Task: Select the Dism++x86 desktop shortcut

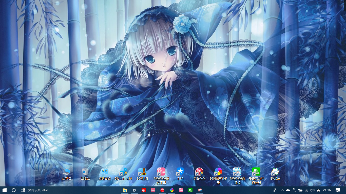Action: click(x=123, y=174)
